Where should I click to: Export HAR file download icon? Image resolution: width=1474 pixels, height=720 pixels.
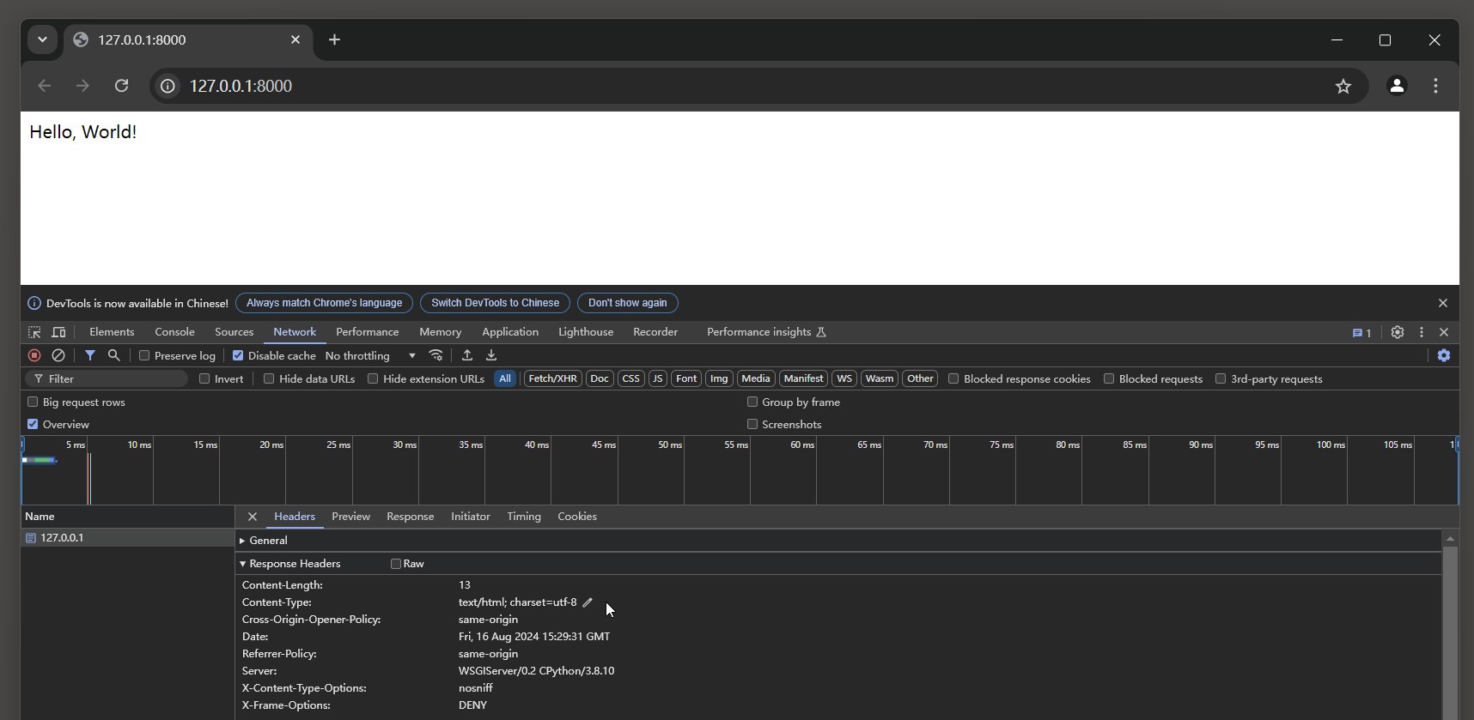tap(491, 355)
